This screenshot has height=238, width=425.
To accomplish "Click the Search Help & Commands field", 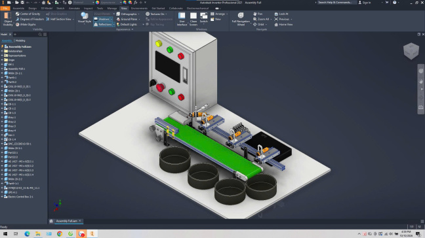I will [337, 3].
